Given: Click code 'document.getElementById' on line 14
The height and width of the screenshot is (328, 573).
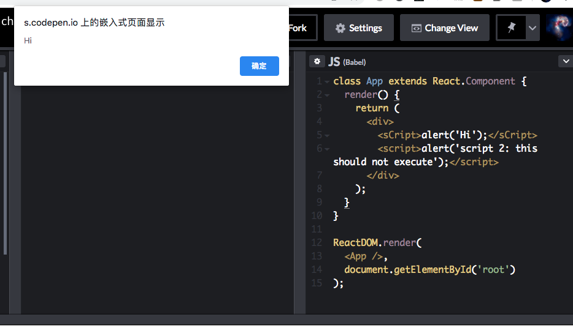Looking at the screenshot, I should tap(407, 270).
